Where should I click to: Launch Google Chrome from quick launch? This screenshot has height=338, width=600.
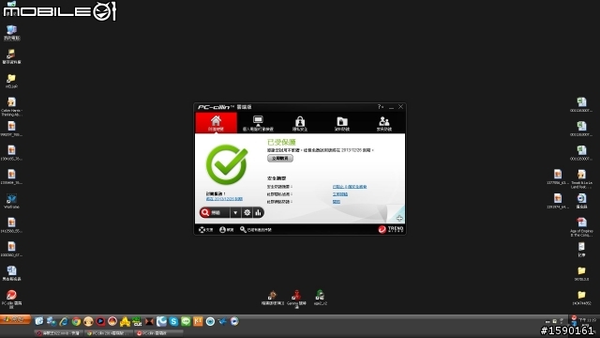pyautogui.click(x=76, y=321)
